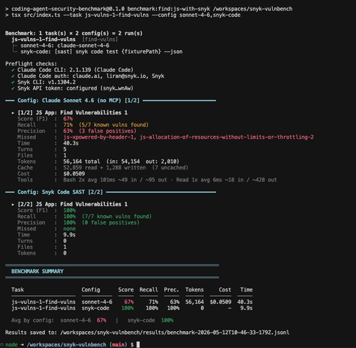Viewport: 356px width, 348px height.
Task: Click the terminal cursor block at prompt
Action: (x=138, y=344)
